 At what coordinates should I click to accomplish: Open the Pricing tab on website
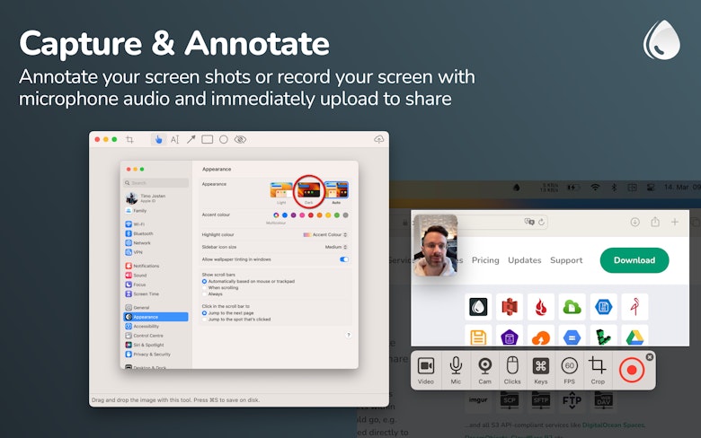pyautogui.click(x=485, y=260)
